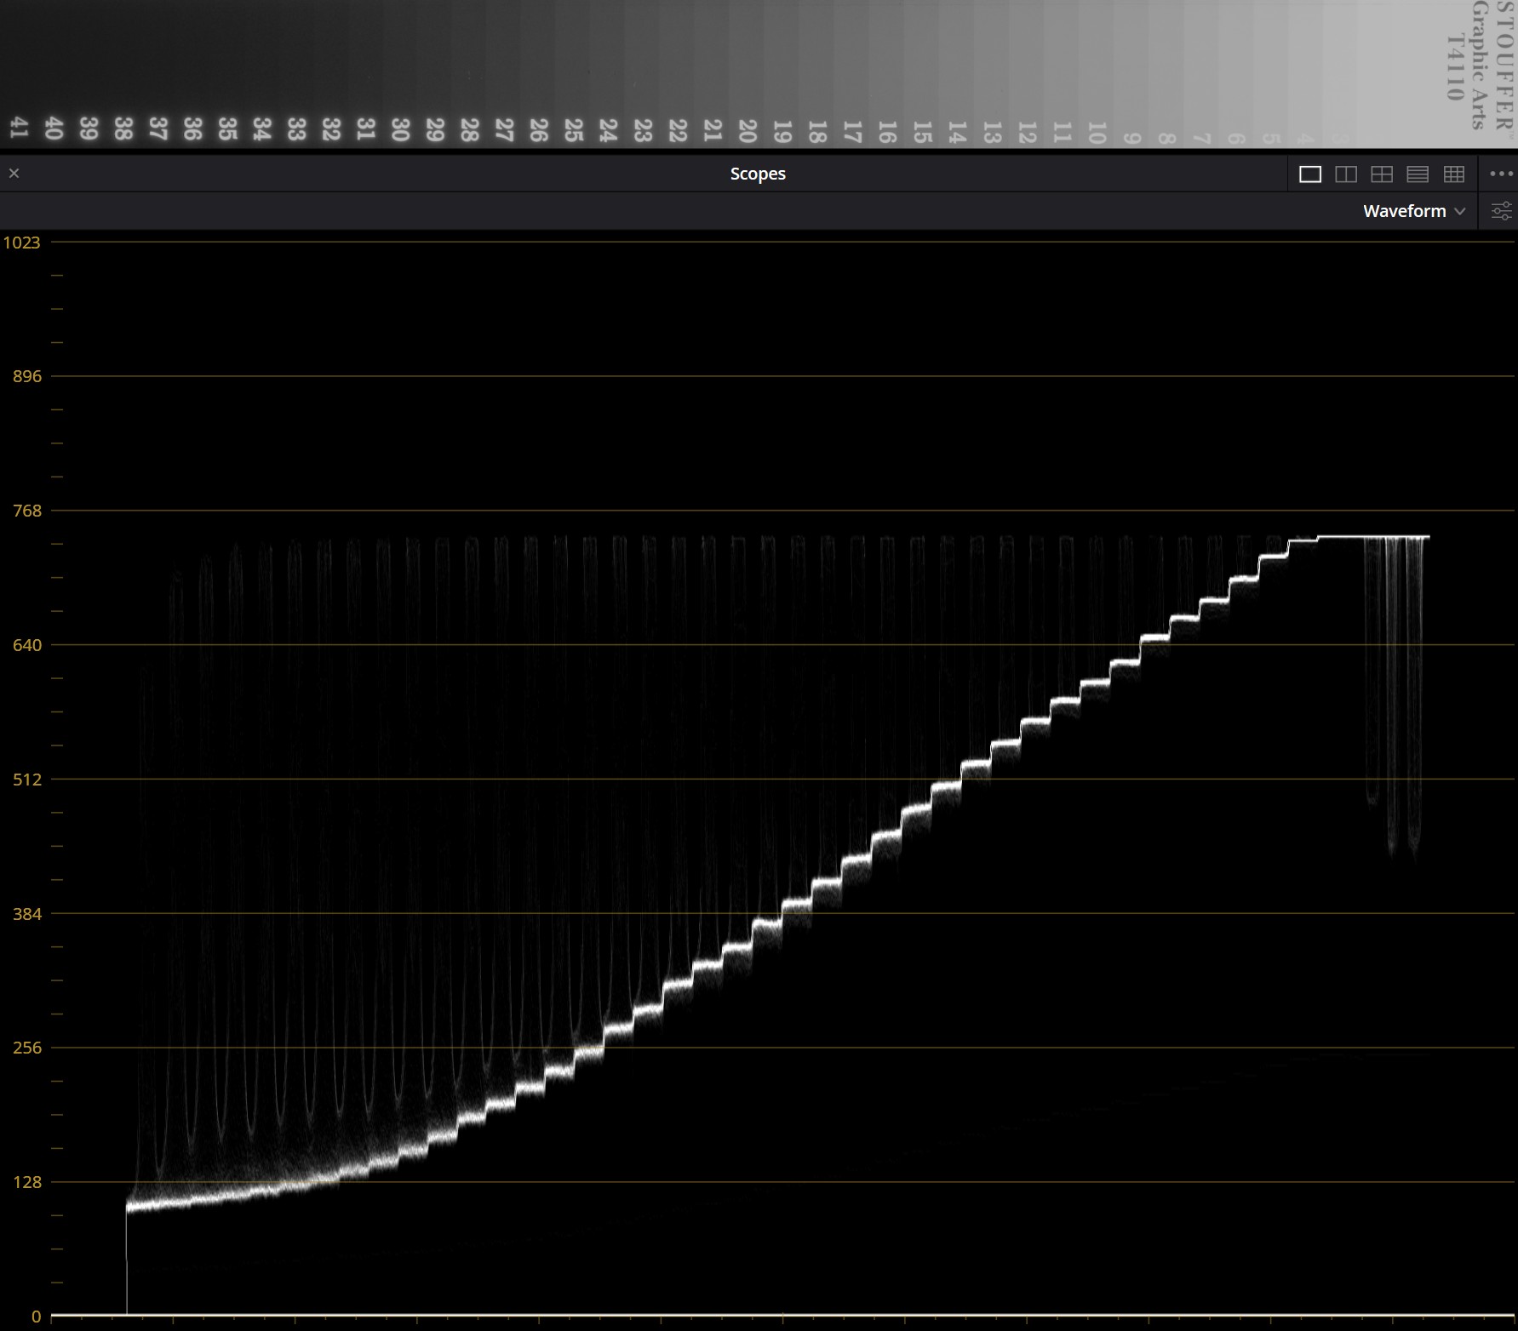Open the three-dot Scopes options menu

coord(1501,174)
